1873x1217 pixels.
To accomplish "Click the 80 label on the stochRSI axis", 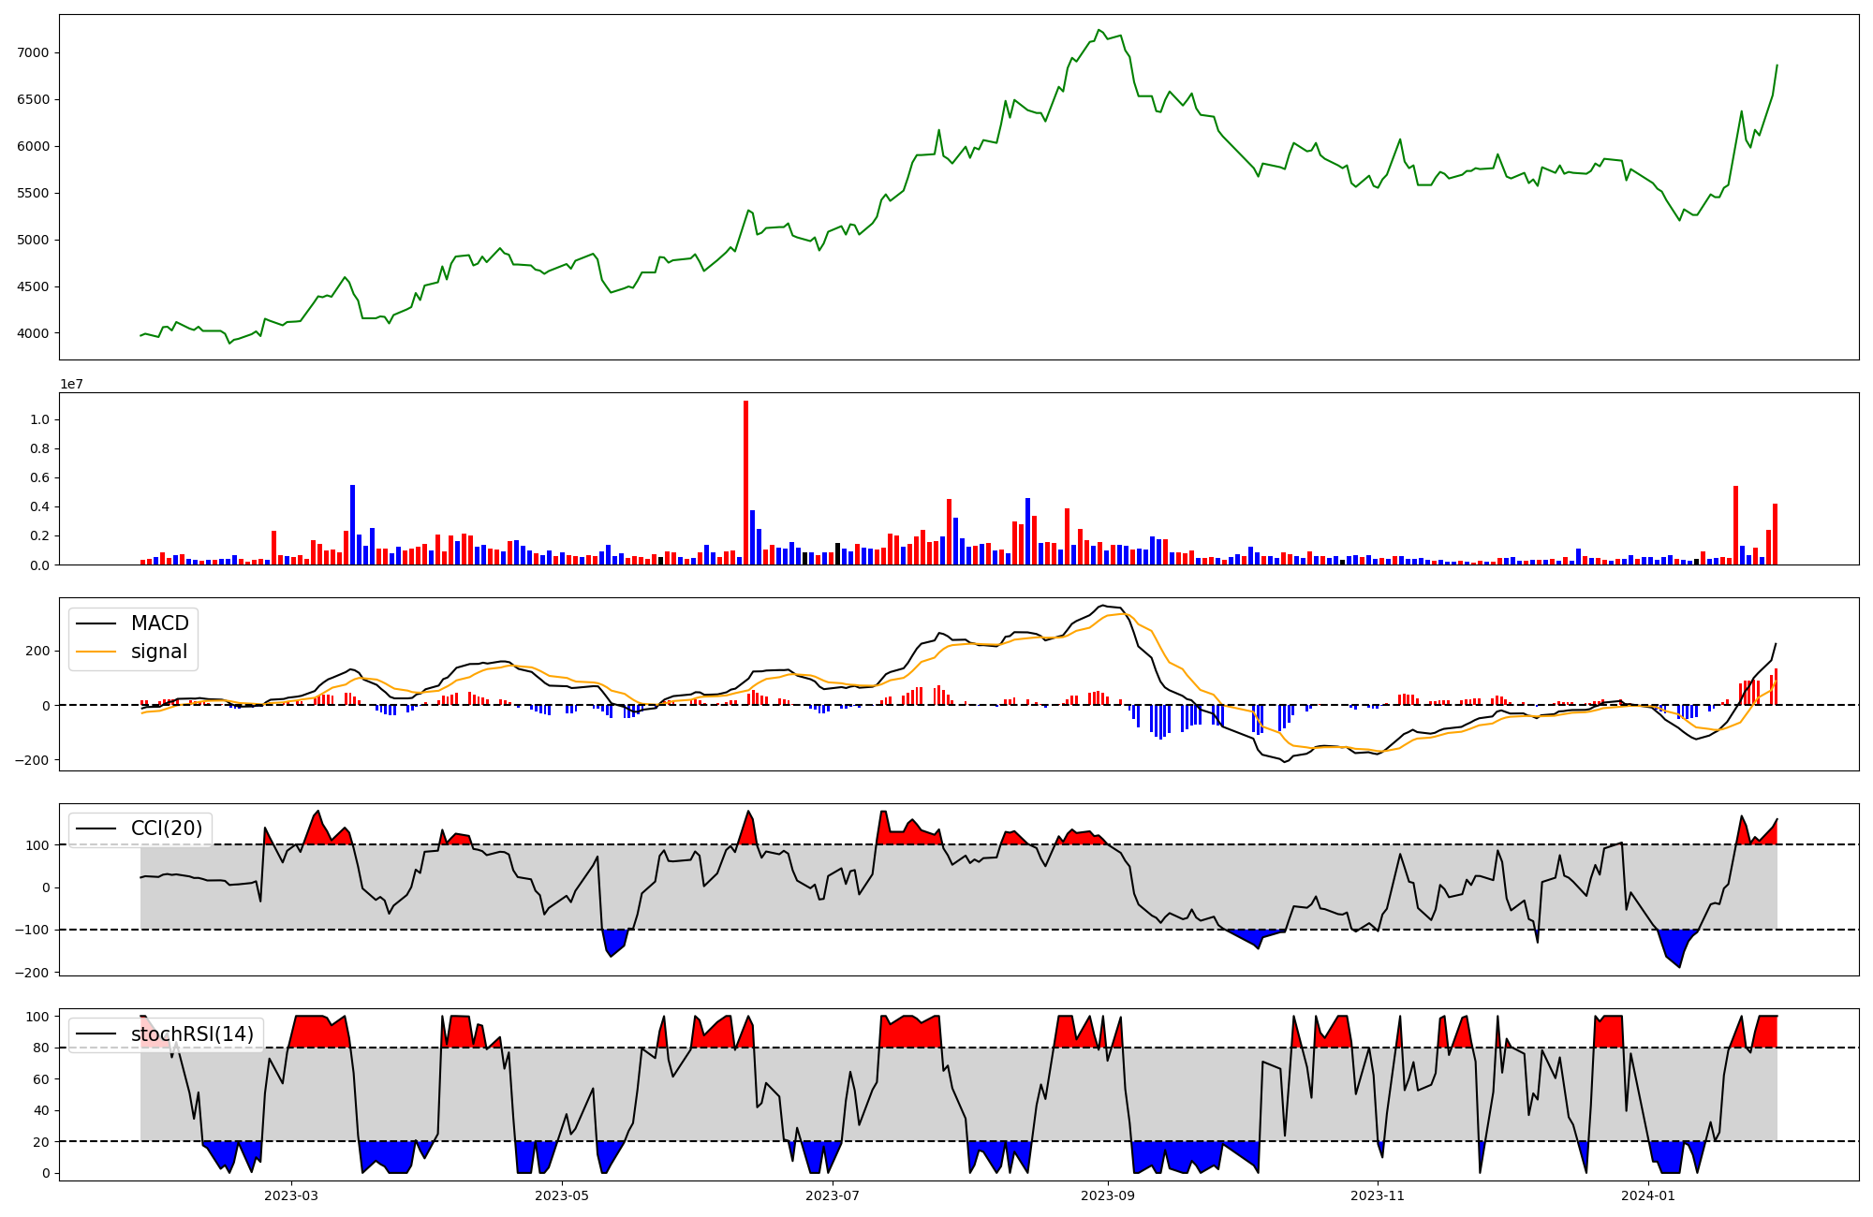I will [x=39, y=1048].
